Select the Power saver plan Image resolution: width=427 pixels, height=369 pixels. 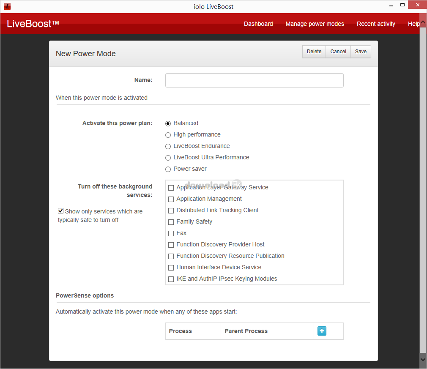pyautogui.click(x=168, y=169)
